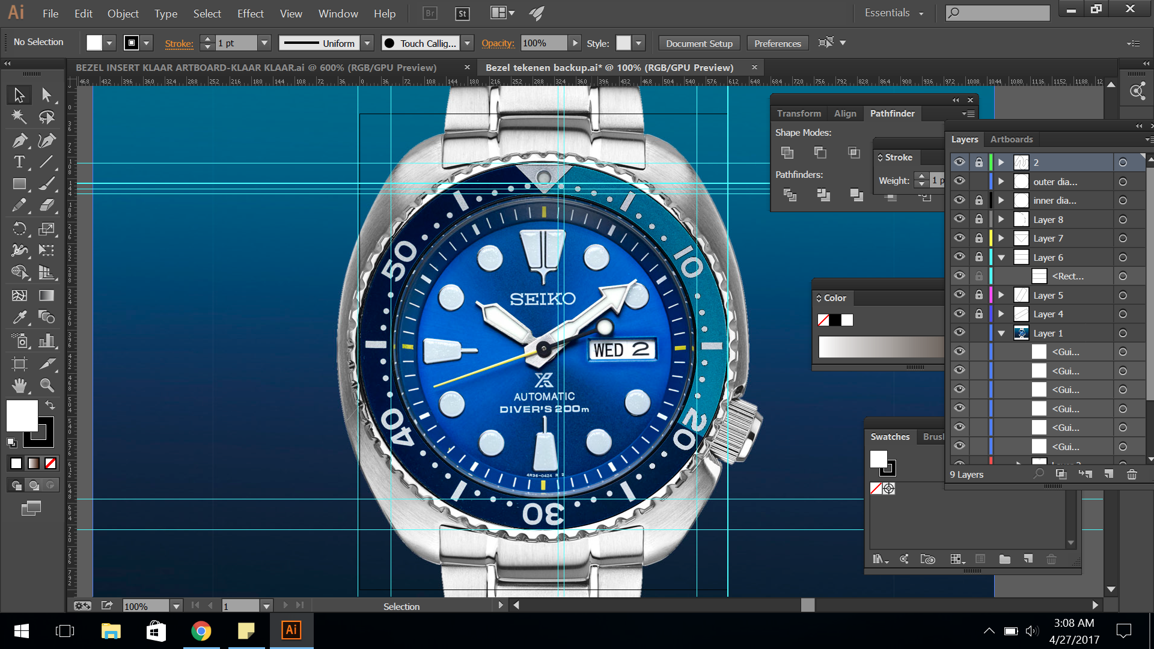Select the Pencil tool
1154x649 pixels.
pos(19,206)
